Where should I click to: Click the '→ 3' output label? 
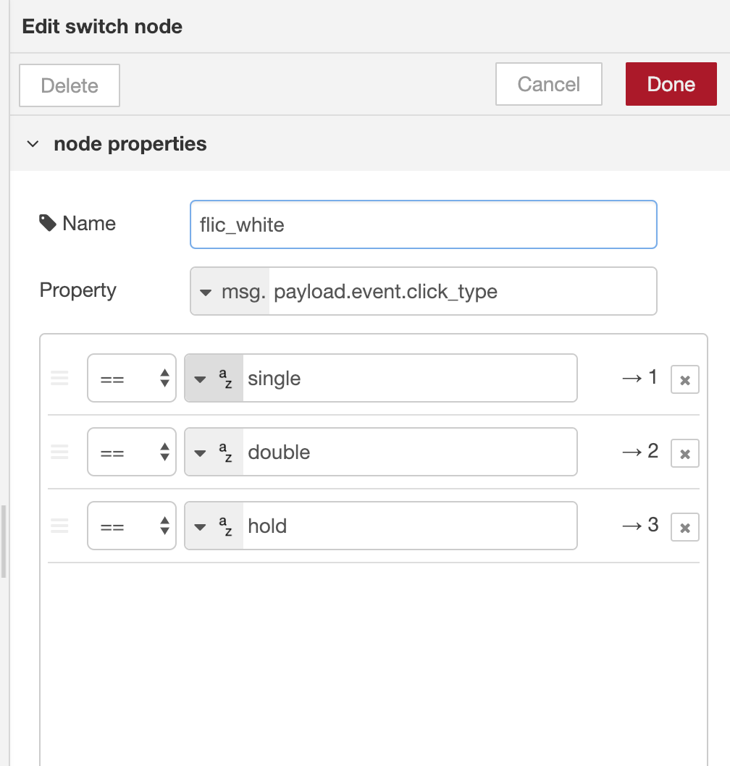pyautogui.click(x=640, y=525)
